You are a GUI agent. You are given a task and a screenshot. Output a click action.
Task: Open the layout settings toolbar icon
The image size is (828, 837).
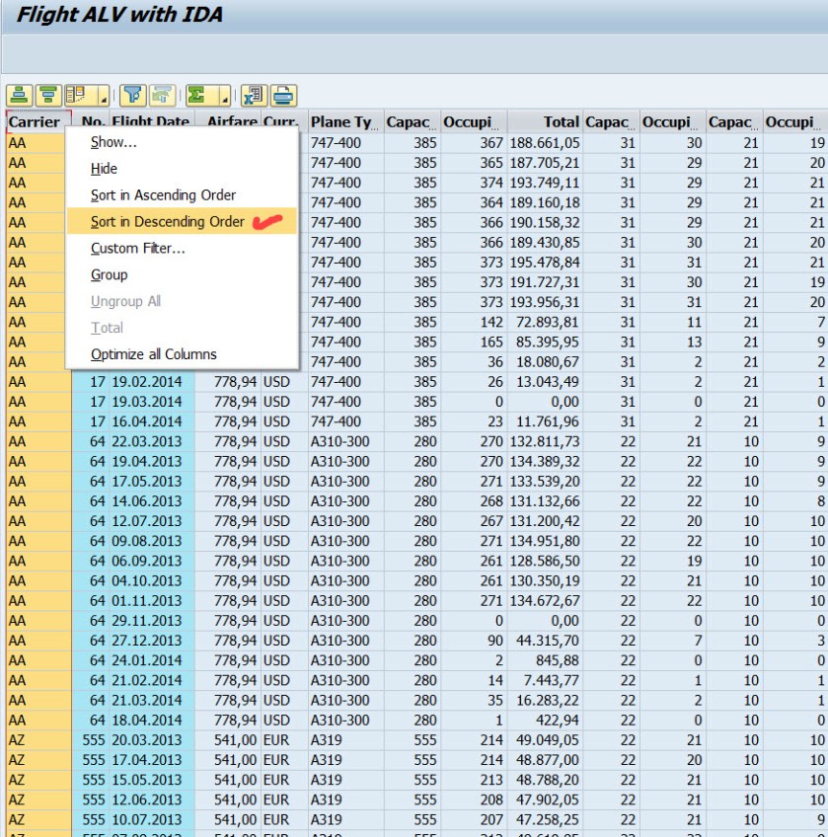pos(76,95)
